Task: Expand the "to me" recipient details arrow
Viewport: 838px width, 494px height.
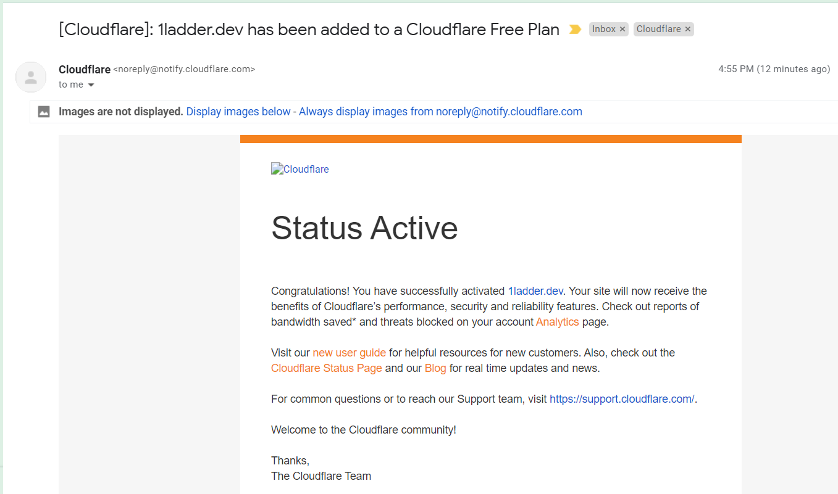Action: pos(91,85)
